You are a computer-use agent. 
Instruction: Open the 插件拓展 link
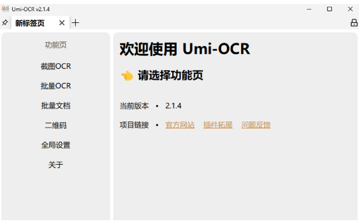pos(218,125)
